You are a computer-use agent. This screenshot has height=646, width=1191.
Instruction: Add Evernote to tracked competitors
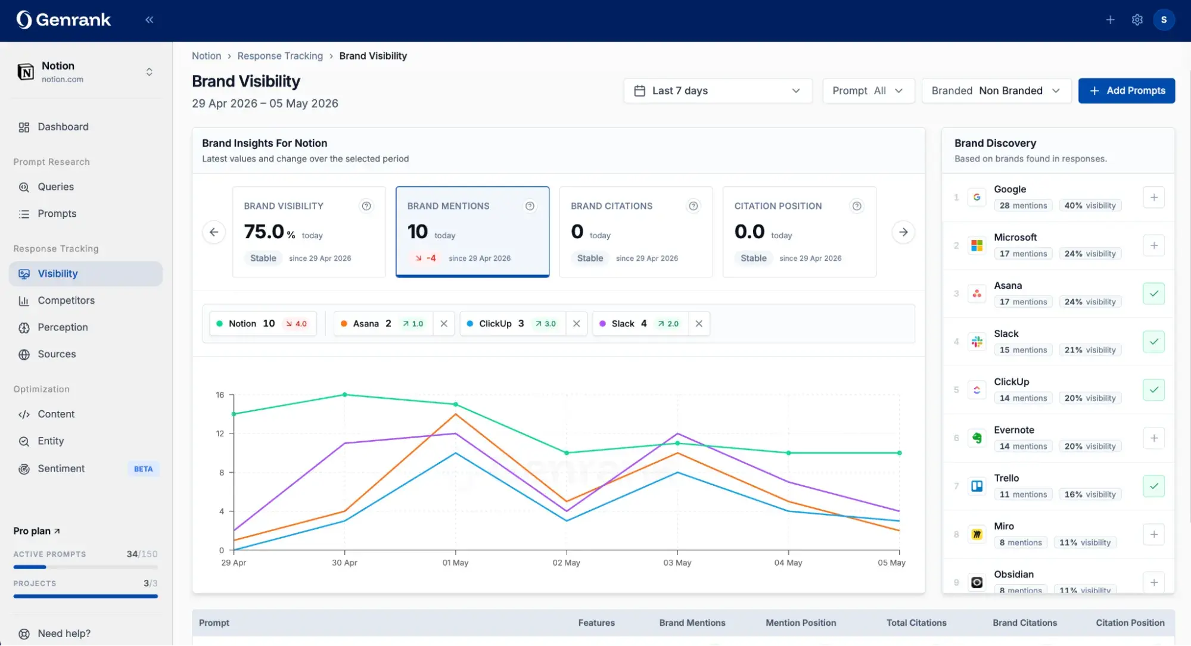(1154, 438)
